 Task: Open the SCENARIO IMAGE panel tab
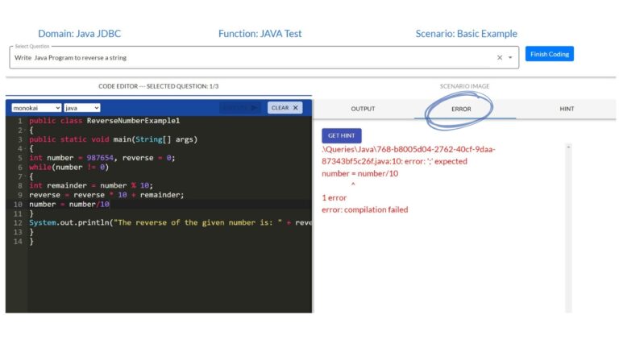pos(464,86)
